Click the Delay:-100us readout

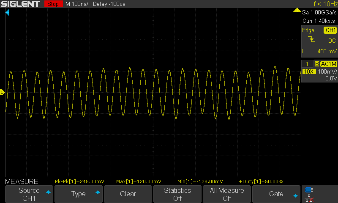[x=109, y=4]
